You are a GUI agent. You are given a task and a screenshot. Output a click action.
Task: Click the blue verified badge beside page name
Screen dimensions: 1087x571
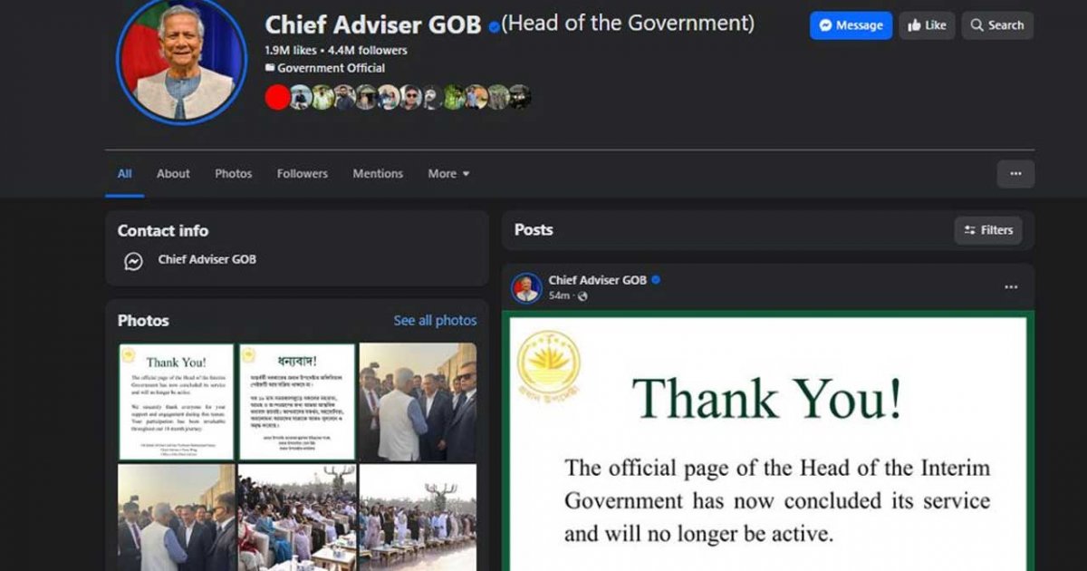(494, 27)
